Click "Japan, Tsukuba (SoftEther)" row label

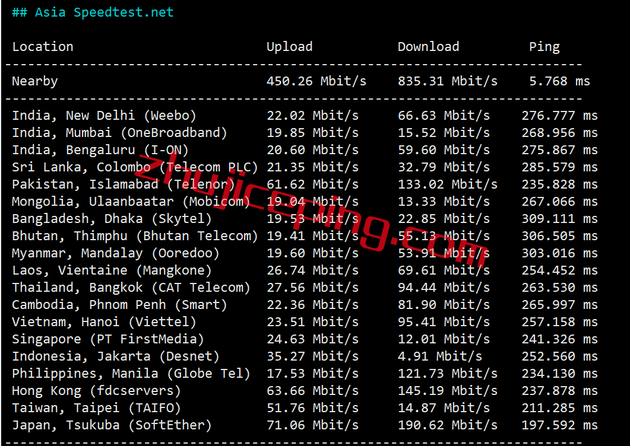point(112,426)
